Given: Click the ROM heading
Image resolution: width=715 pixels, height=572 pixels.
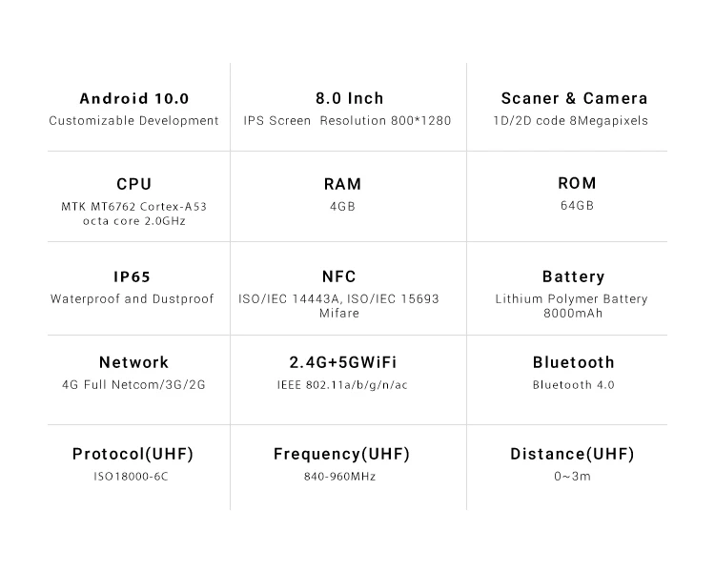Looking at the screenshot, I should 576,183.
